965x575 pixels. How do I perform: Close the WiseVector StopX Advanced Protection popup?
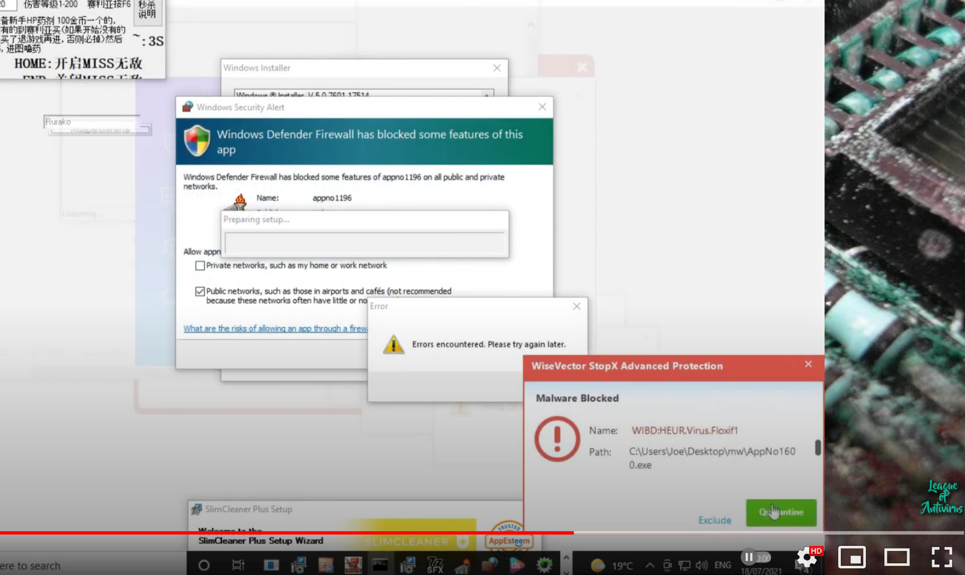tap(808, 364)
